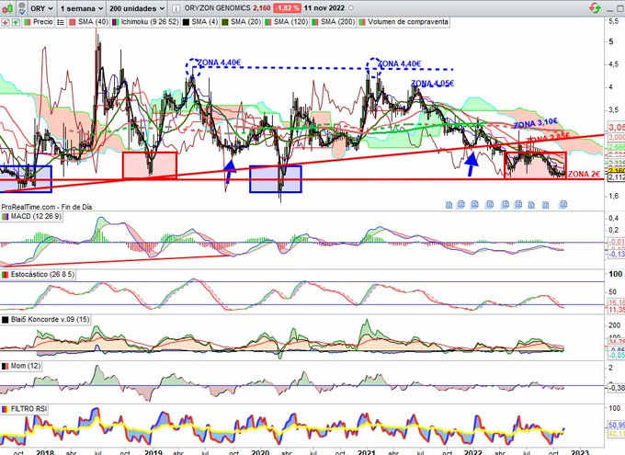Click the ORYZON GENOMICS instrument name
Image resolution: width=625 pixels, height=455 pixels.
click(217, 8)
